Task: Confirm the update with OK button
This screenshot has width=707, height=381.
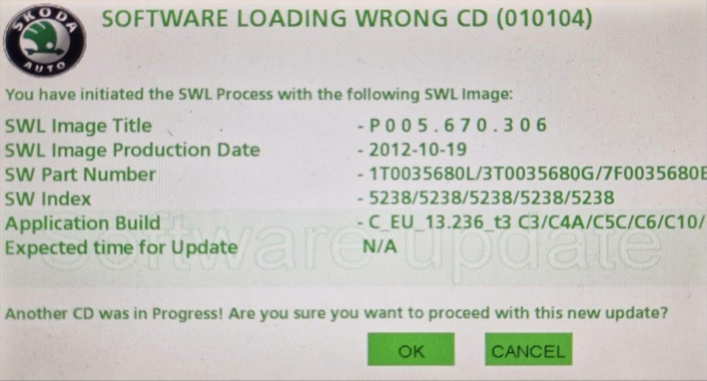Action: (x=411, y=349)
